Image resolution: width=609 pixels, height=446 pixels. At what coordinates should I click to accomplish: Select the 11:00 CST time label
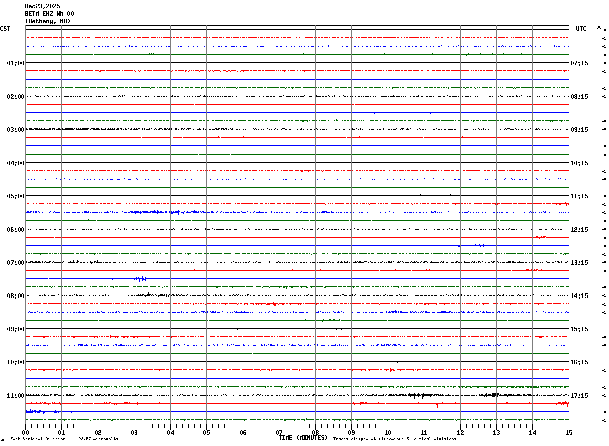[x=16, y=396]
